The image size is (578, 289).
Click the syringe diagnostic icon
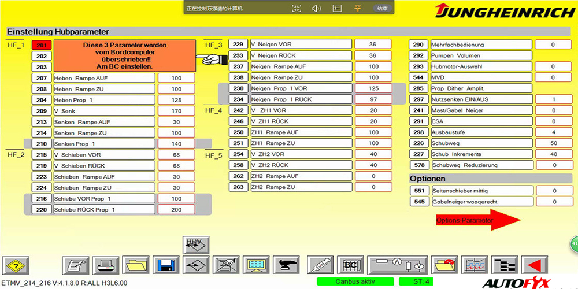tap(320, 265)
